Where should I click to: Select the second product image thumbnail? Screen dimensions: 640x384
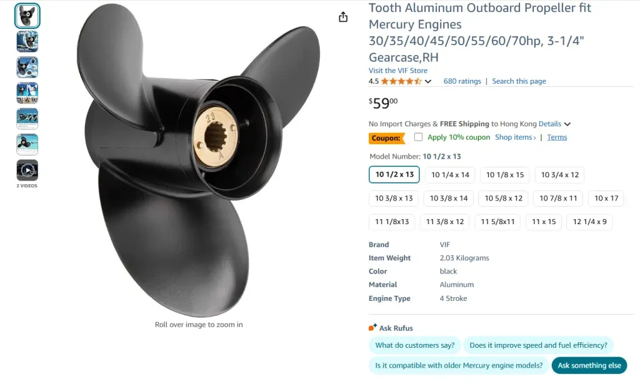(x=27, y=42)
